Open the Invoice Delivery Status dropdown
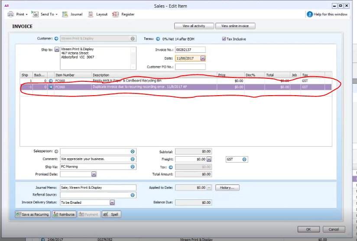This screenshot has width=357, height=241. [112, 202]
